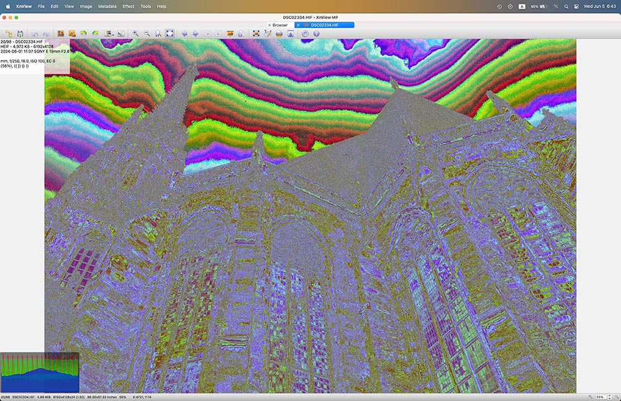
Task: Open the Resize image tool icon
Action: coord(72,34)
